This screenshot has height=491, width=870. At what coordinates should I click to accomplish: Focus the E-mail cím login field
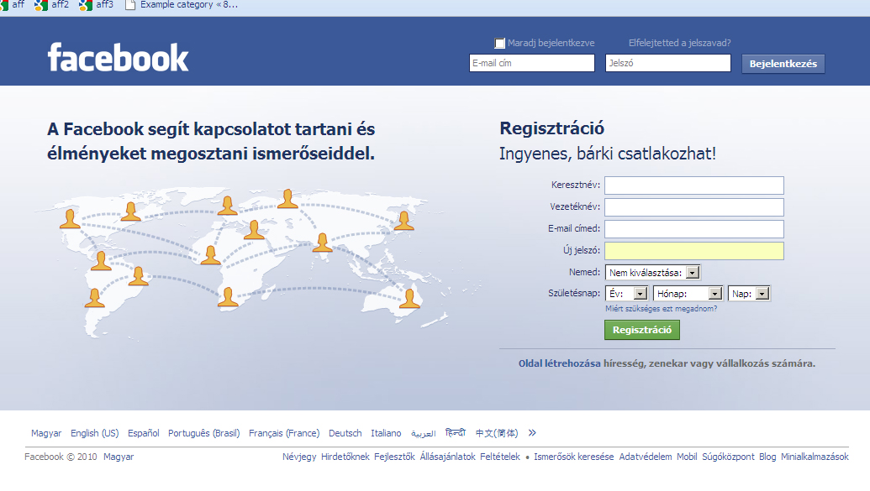pyautogui.click(x=531, y=63)
